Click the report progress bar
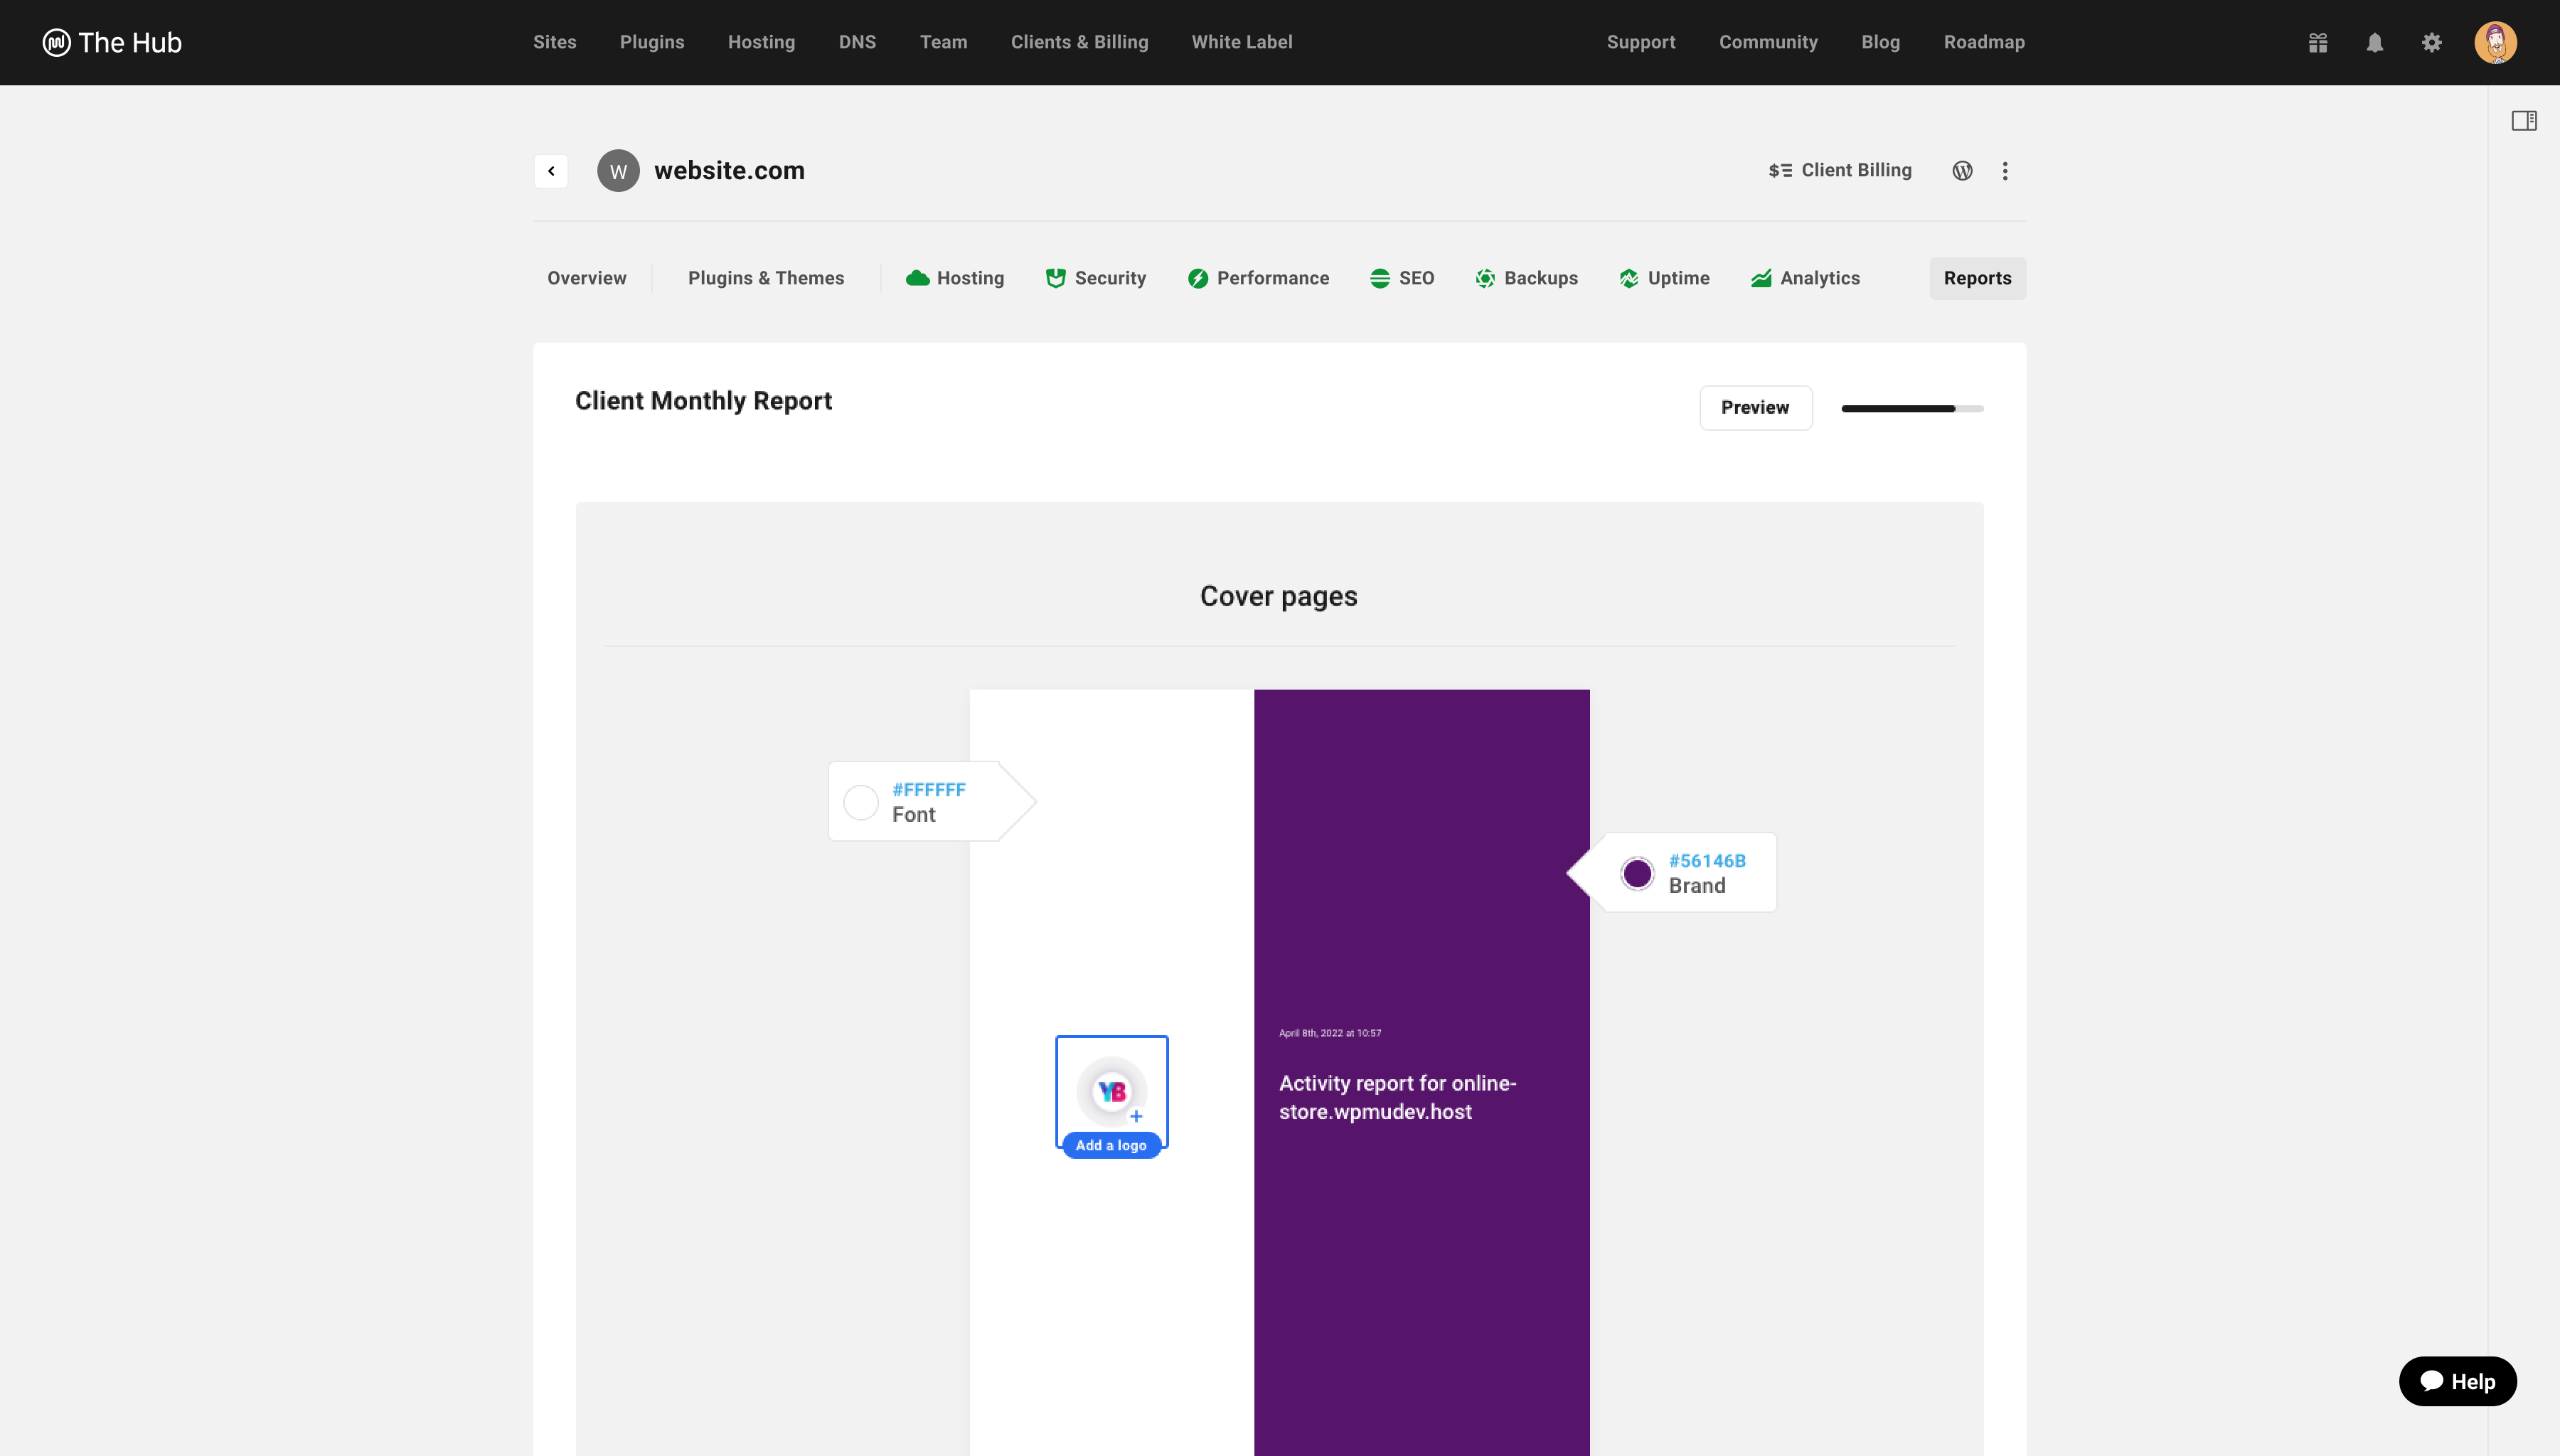 pos(1912,408)
